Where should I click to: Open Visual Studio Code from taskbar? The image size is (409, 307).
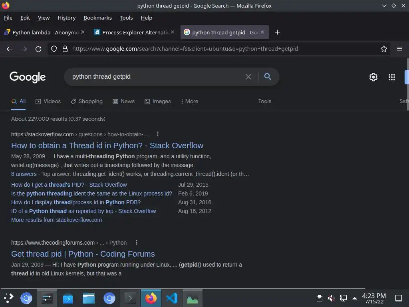coord(172,298)
